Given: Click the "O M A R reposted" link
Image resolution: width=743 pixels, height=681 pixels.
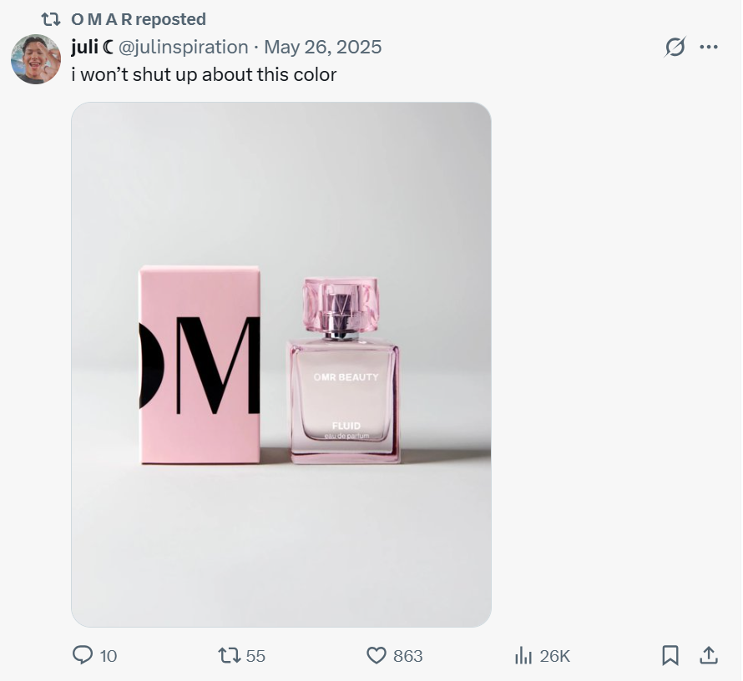Looking at the screenshot, I should 139,19.
